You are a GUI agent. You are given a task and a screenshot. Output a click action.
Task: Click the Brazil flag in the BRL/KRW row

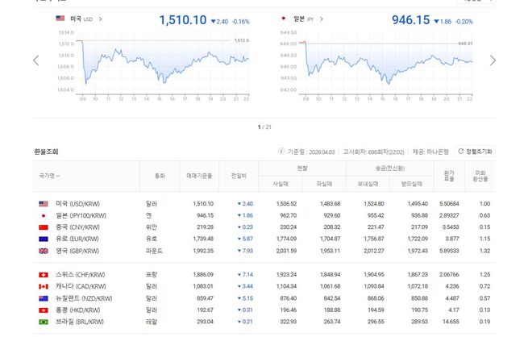coord(43,322)
